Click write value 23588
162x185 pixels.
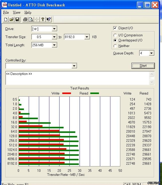(x=130, y=150)
